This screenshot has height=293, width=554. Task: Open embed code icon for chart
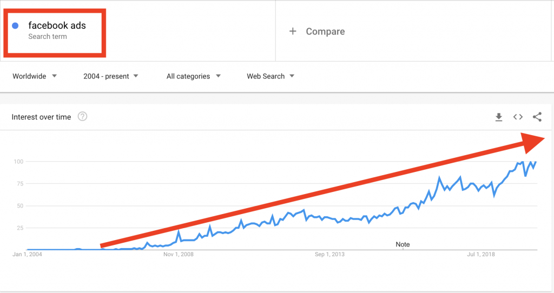[x=518, y=117]
